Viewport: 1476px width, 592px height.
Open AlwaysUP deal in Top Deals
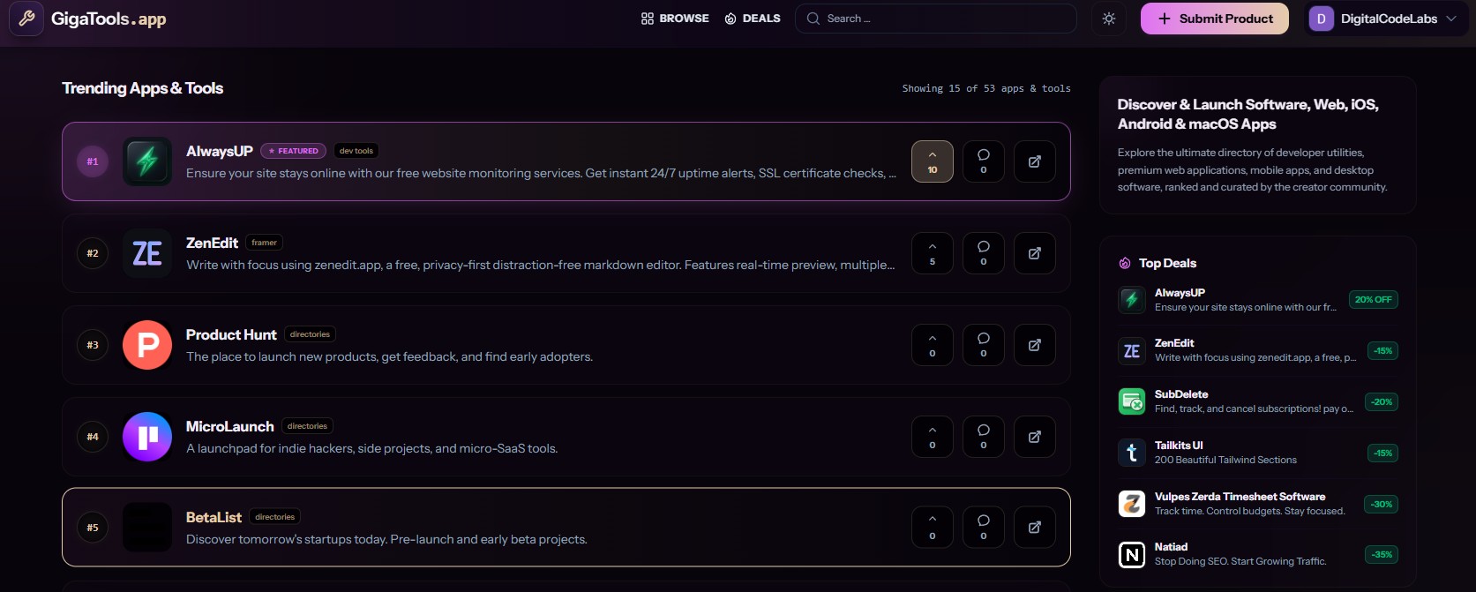point(1258,300)
